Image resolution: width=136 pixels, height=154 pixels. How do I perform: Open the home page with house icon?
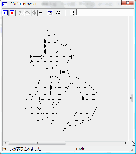(41, 13)
